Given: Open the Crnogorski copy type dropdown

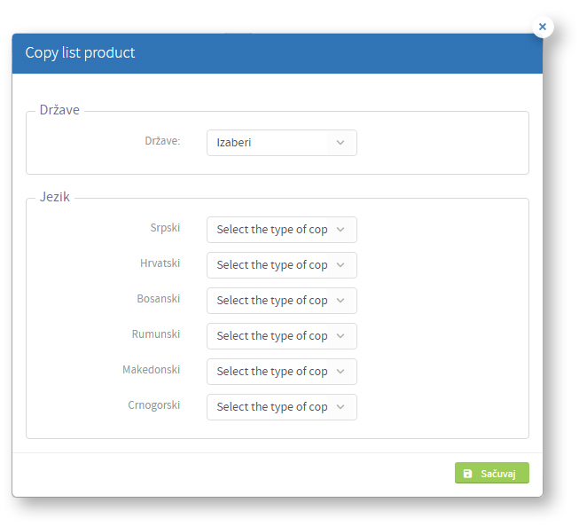Looking at the screenshot, I should click(282, 407).
